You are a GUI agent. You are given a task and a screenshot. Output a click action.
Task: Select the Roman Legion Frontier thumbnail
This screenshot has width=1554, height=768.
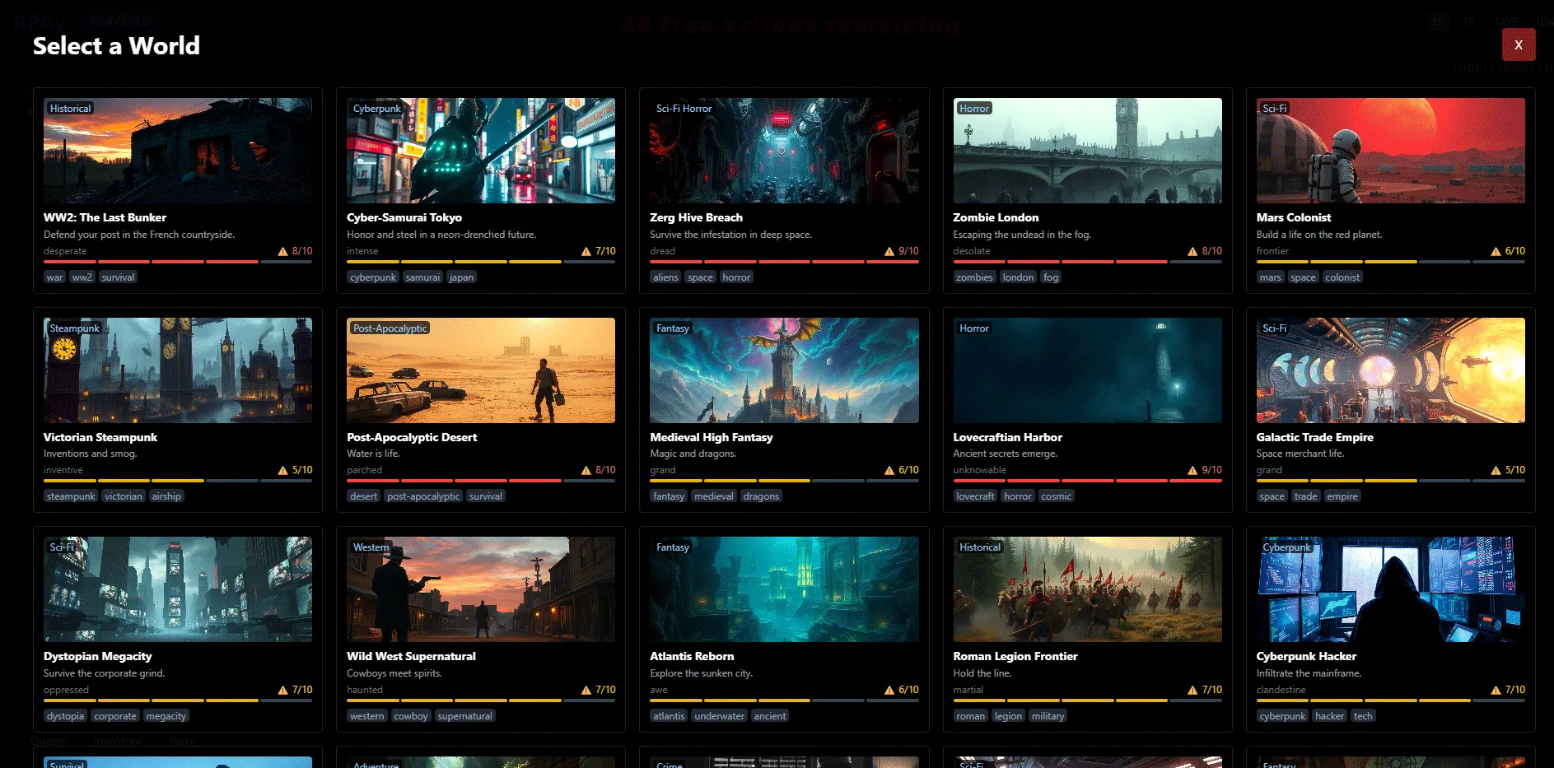pos(1087,589)
